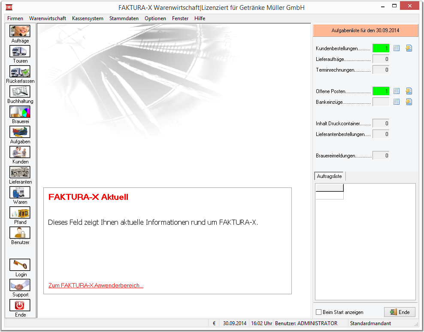Click the Terminrechnungen count field
Screen dimensions: 424x332
pos(381,70)
